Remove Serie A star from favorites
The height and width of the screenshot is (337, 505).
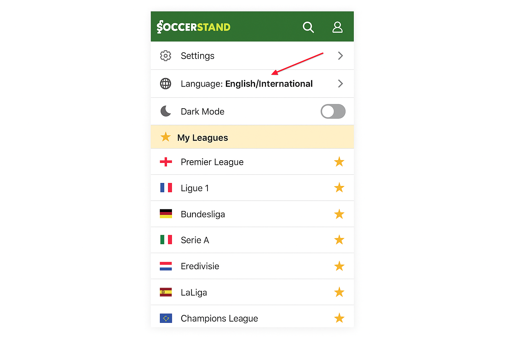click(x=339, y=240)
